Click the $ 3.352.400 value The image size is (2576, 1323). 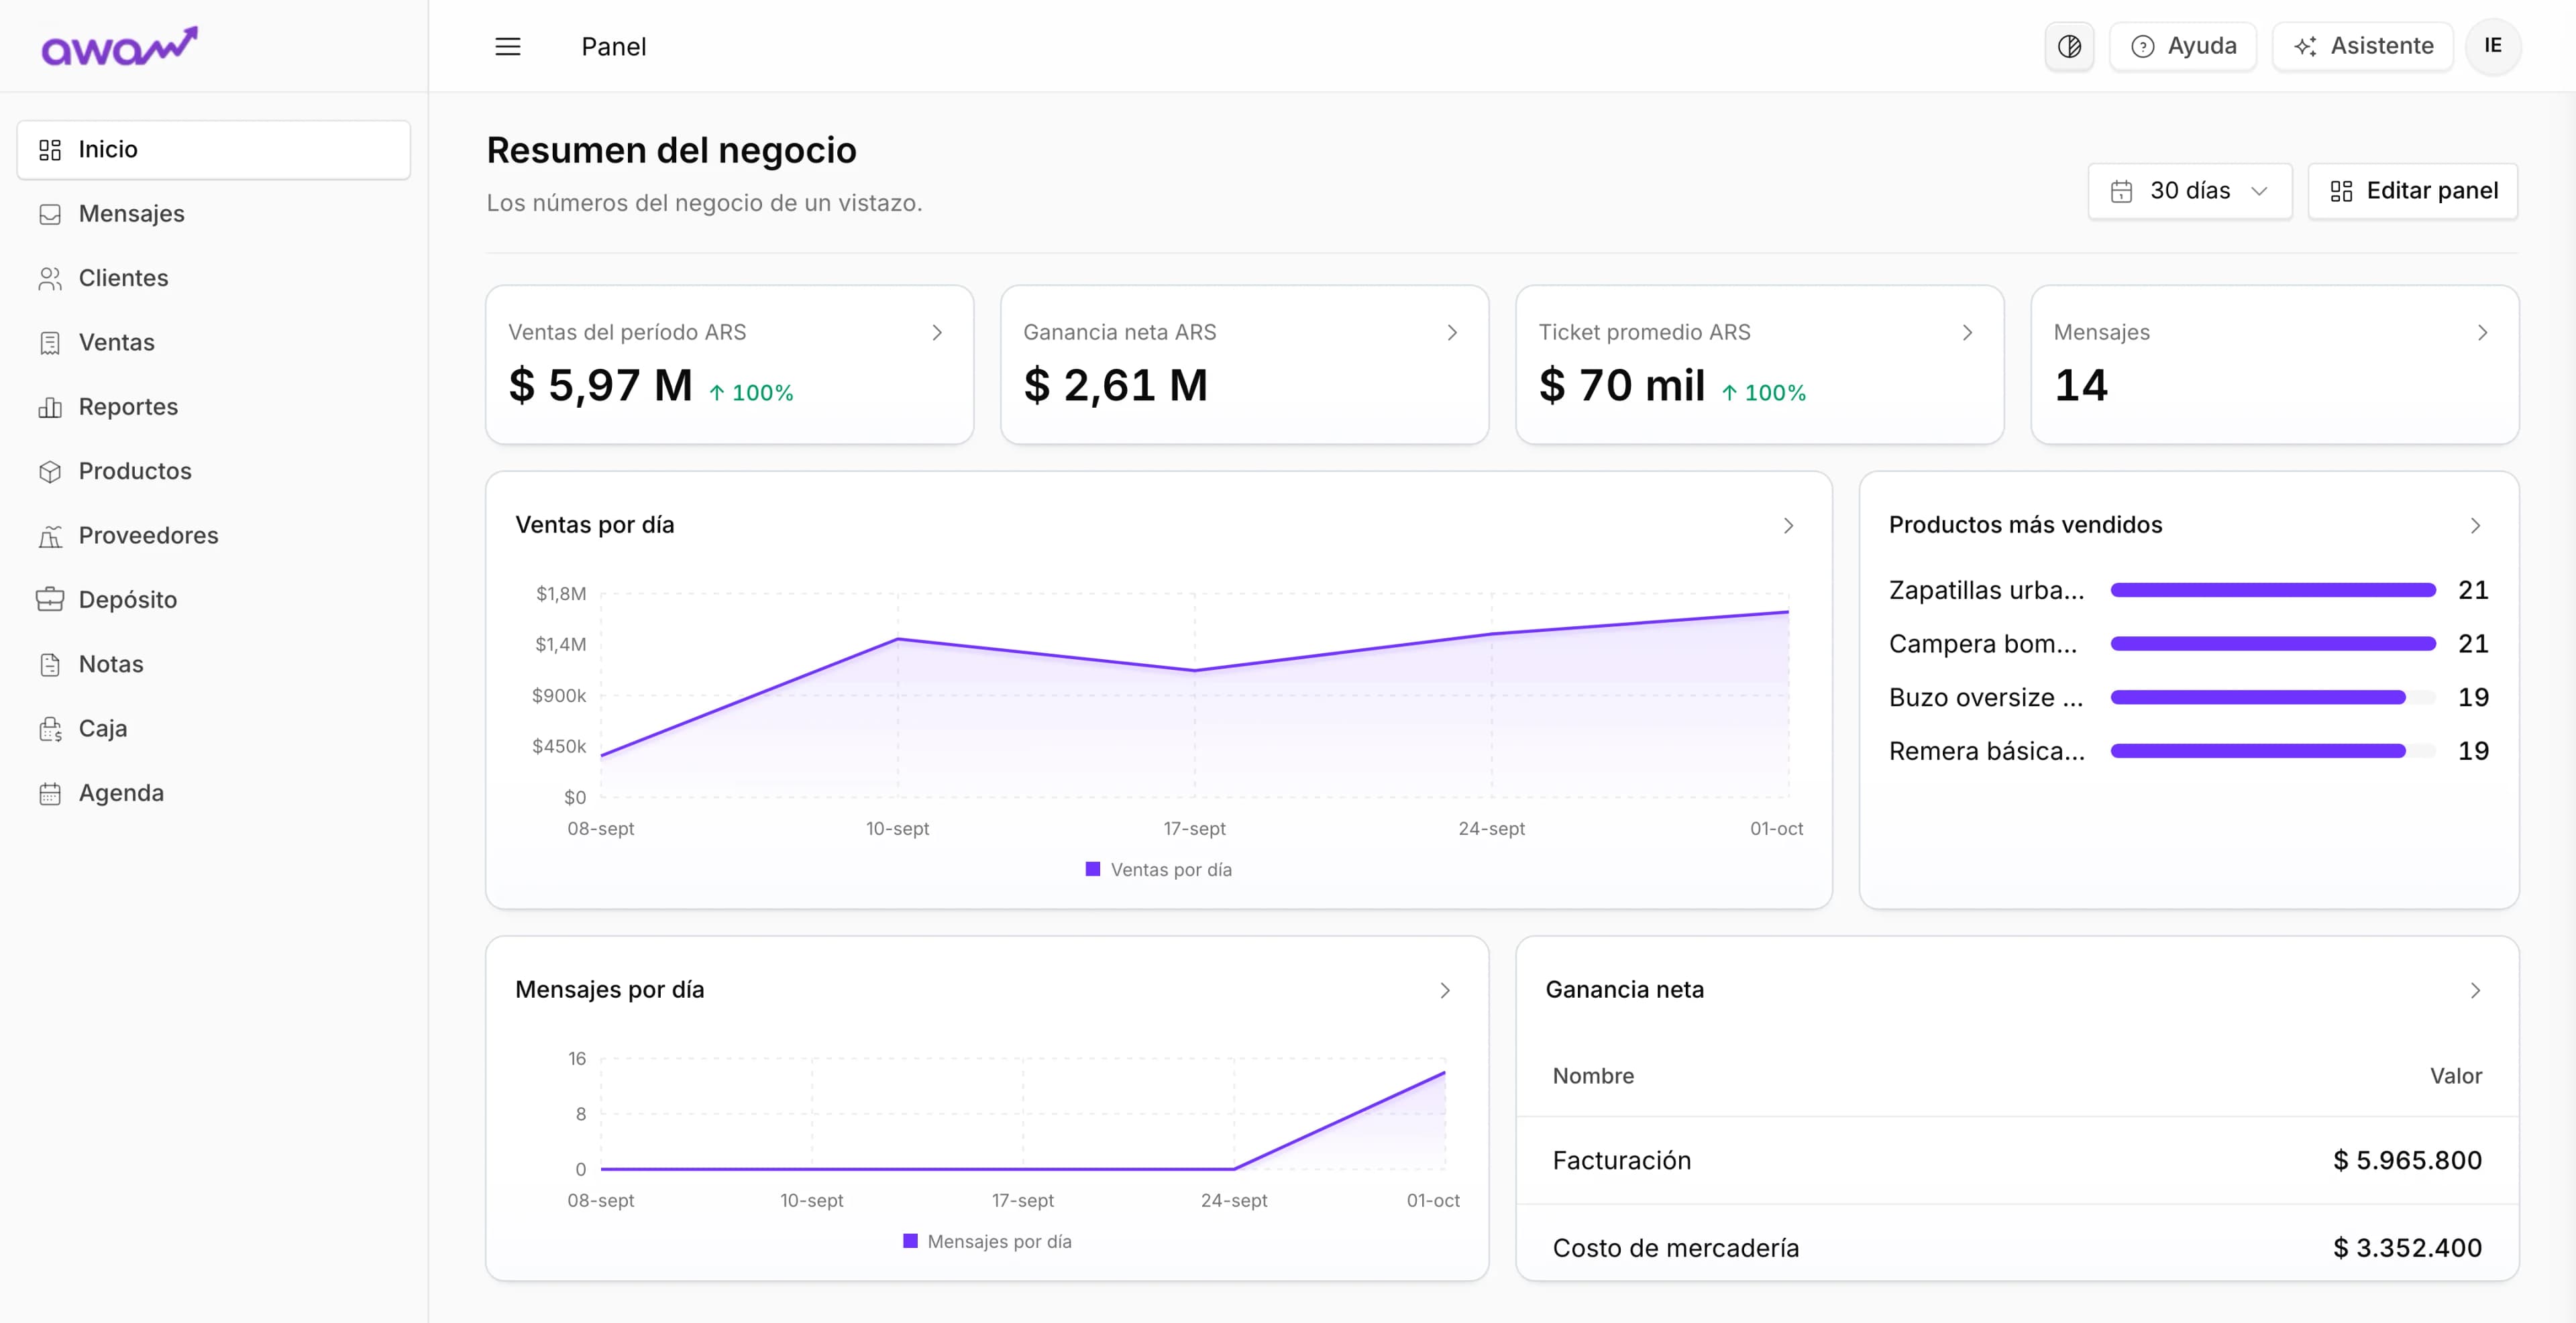click(2407, 1248)
